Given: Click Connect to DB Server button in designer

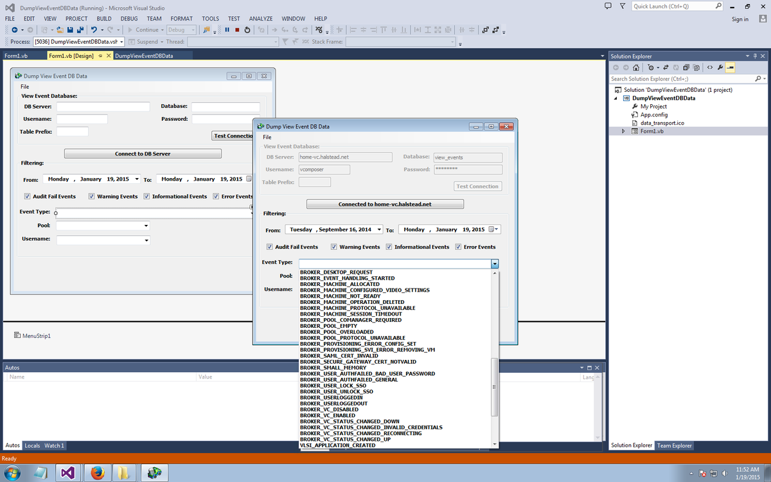Looking at the screenshot, I should point(143,154).
